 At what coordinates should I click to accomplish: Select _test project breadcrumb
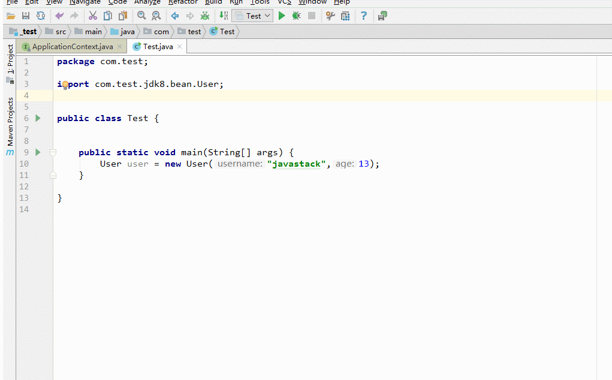pos(23,32)
